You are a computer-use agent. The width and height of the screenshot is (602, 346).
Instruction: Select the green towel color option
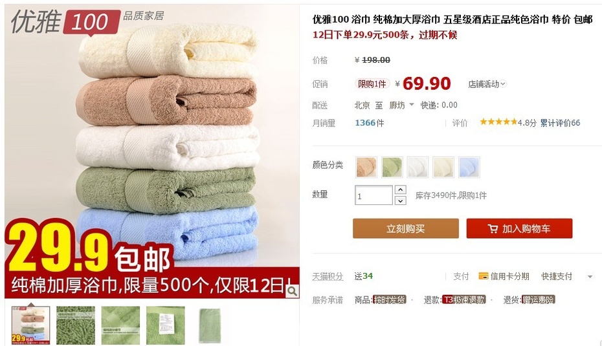(x=392, y=168)
